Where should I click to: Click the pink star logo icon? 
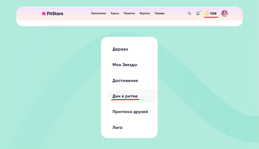(44, 13)
